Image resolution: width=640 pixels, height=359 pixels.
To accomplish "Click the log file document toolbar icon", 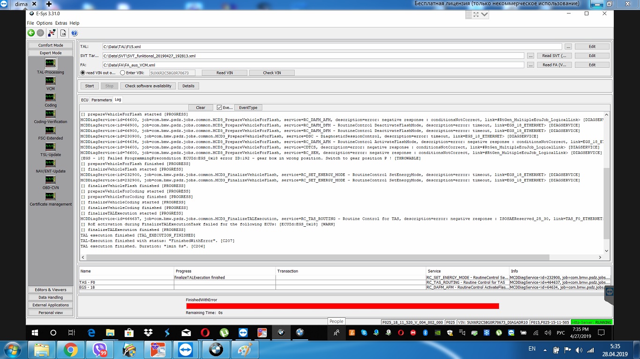I will click(63, 33).
